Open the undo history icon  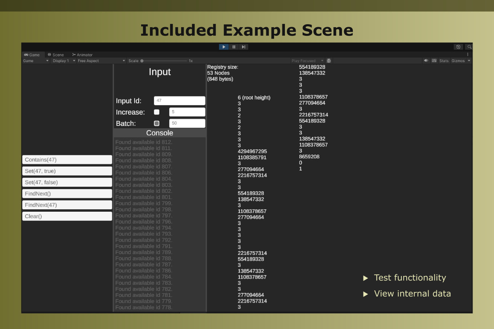(458, 47)
